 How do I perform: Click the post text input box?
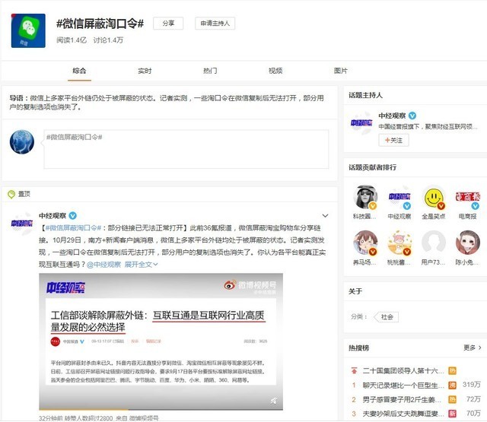click(x=186, y=149)
